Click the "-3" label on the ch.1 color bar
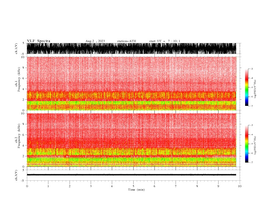270x209 pixels. [x=252, y=69]
